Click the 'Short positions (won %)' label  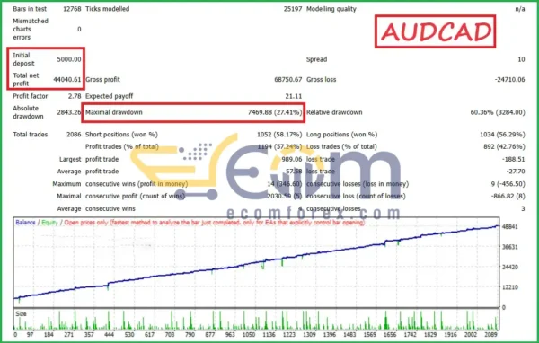pos(121,135)
